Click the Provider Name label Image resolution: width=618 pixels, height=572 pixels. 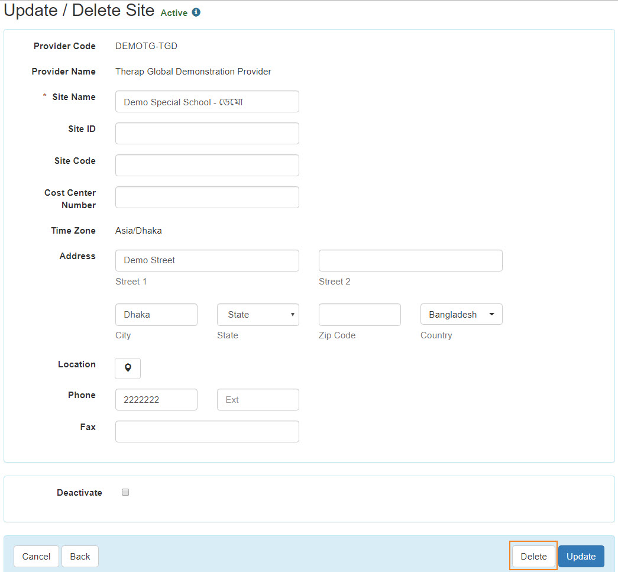[x=64, y=72]
